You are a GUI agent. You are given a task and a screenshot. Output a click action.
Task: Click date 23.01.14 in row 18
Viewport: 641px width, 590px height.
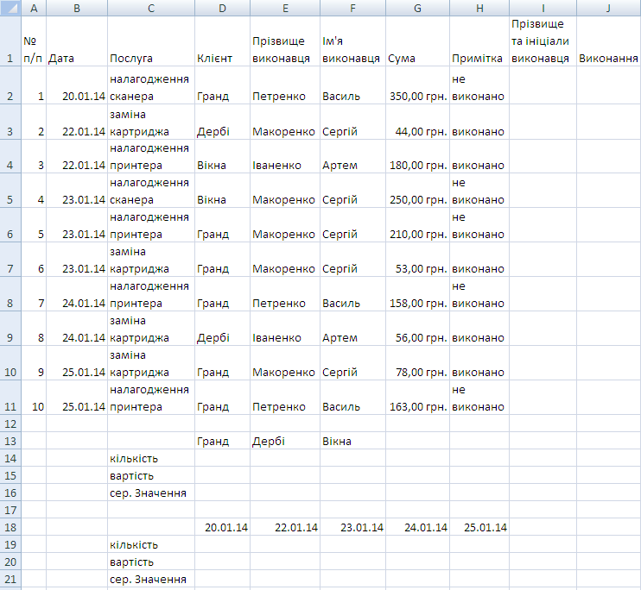coord(352,527)
